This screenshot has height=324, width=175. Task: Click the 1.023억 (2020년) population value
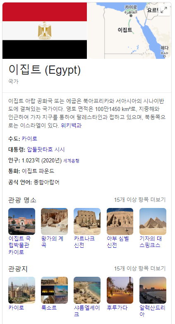pyautogui.click(x=42, y=160)
